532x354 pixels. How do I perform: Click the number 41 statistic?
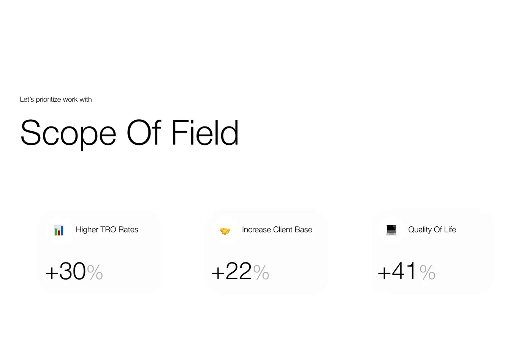pos(404,271)
